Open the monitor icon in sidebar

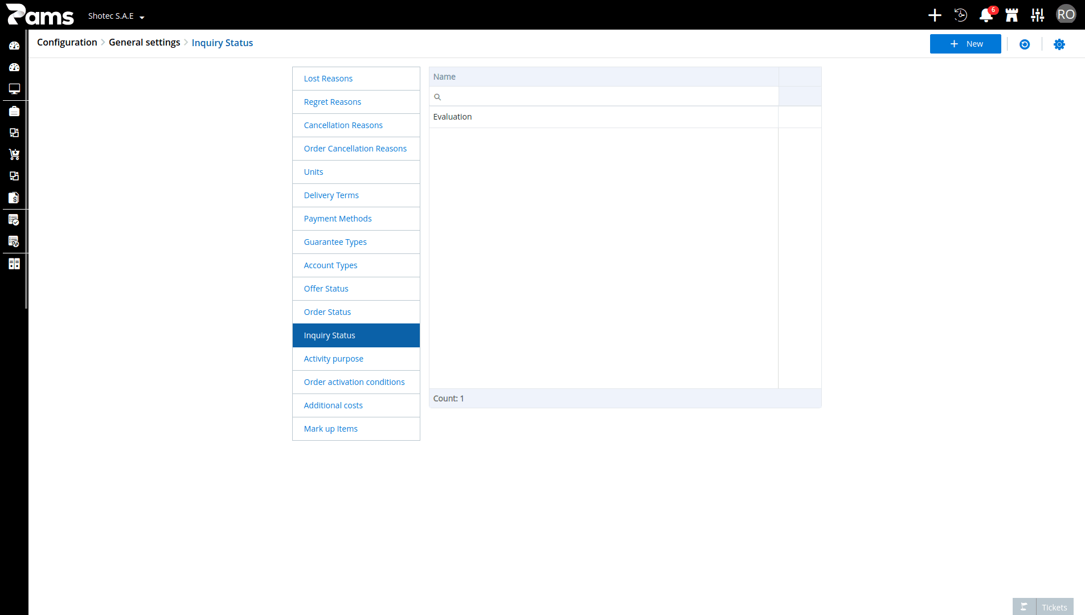(x=14, y=89)
